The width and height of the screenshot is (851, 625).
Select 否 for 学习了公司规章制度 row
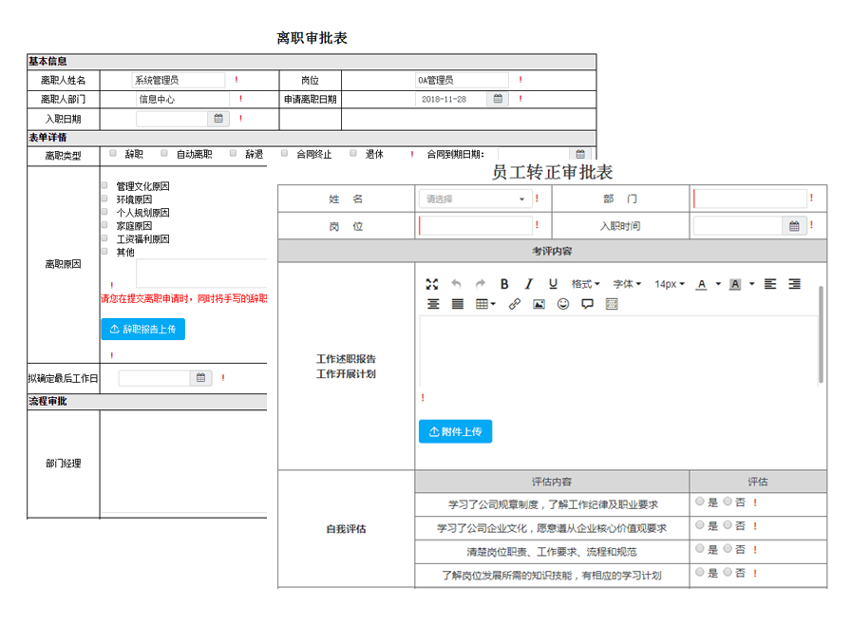point(728,502)
